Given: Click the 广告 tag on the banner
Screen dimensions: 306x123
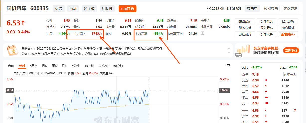Looking at the screenshot, I should point(239,56).
